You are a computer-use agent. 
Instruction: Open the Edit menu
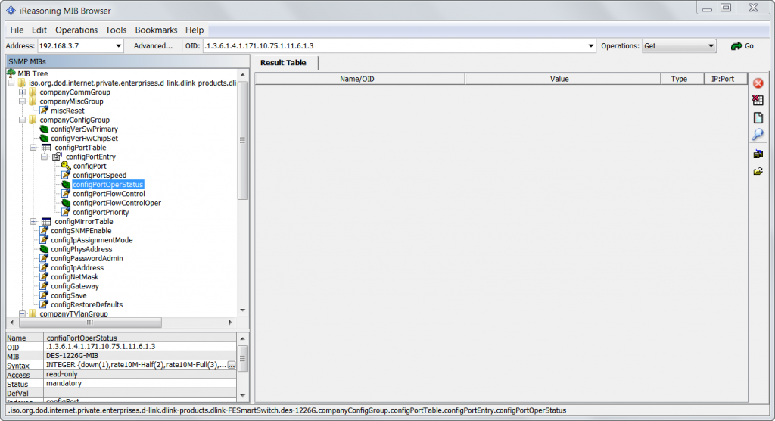39,30
